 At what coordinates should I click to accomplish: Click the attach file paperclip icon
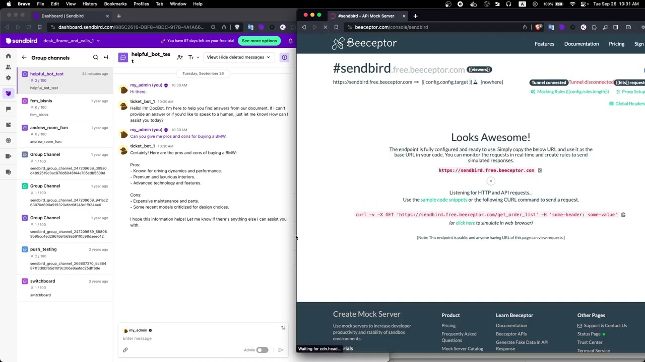[125, 350]
